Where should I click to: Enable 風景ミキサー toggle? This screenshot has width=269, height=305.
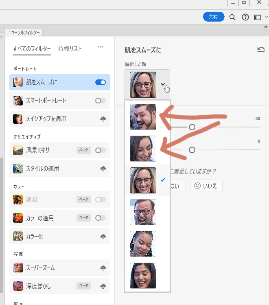click(x=101, y=150)
